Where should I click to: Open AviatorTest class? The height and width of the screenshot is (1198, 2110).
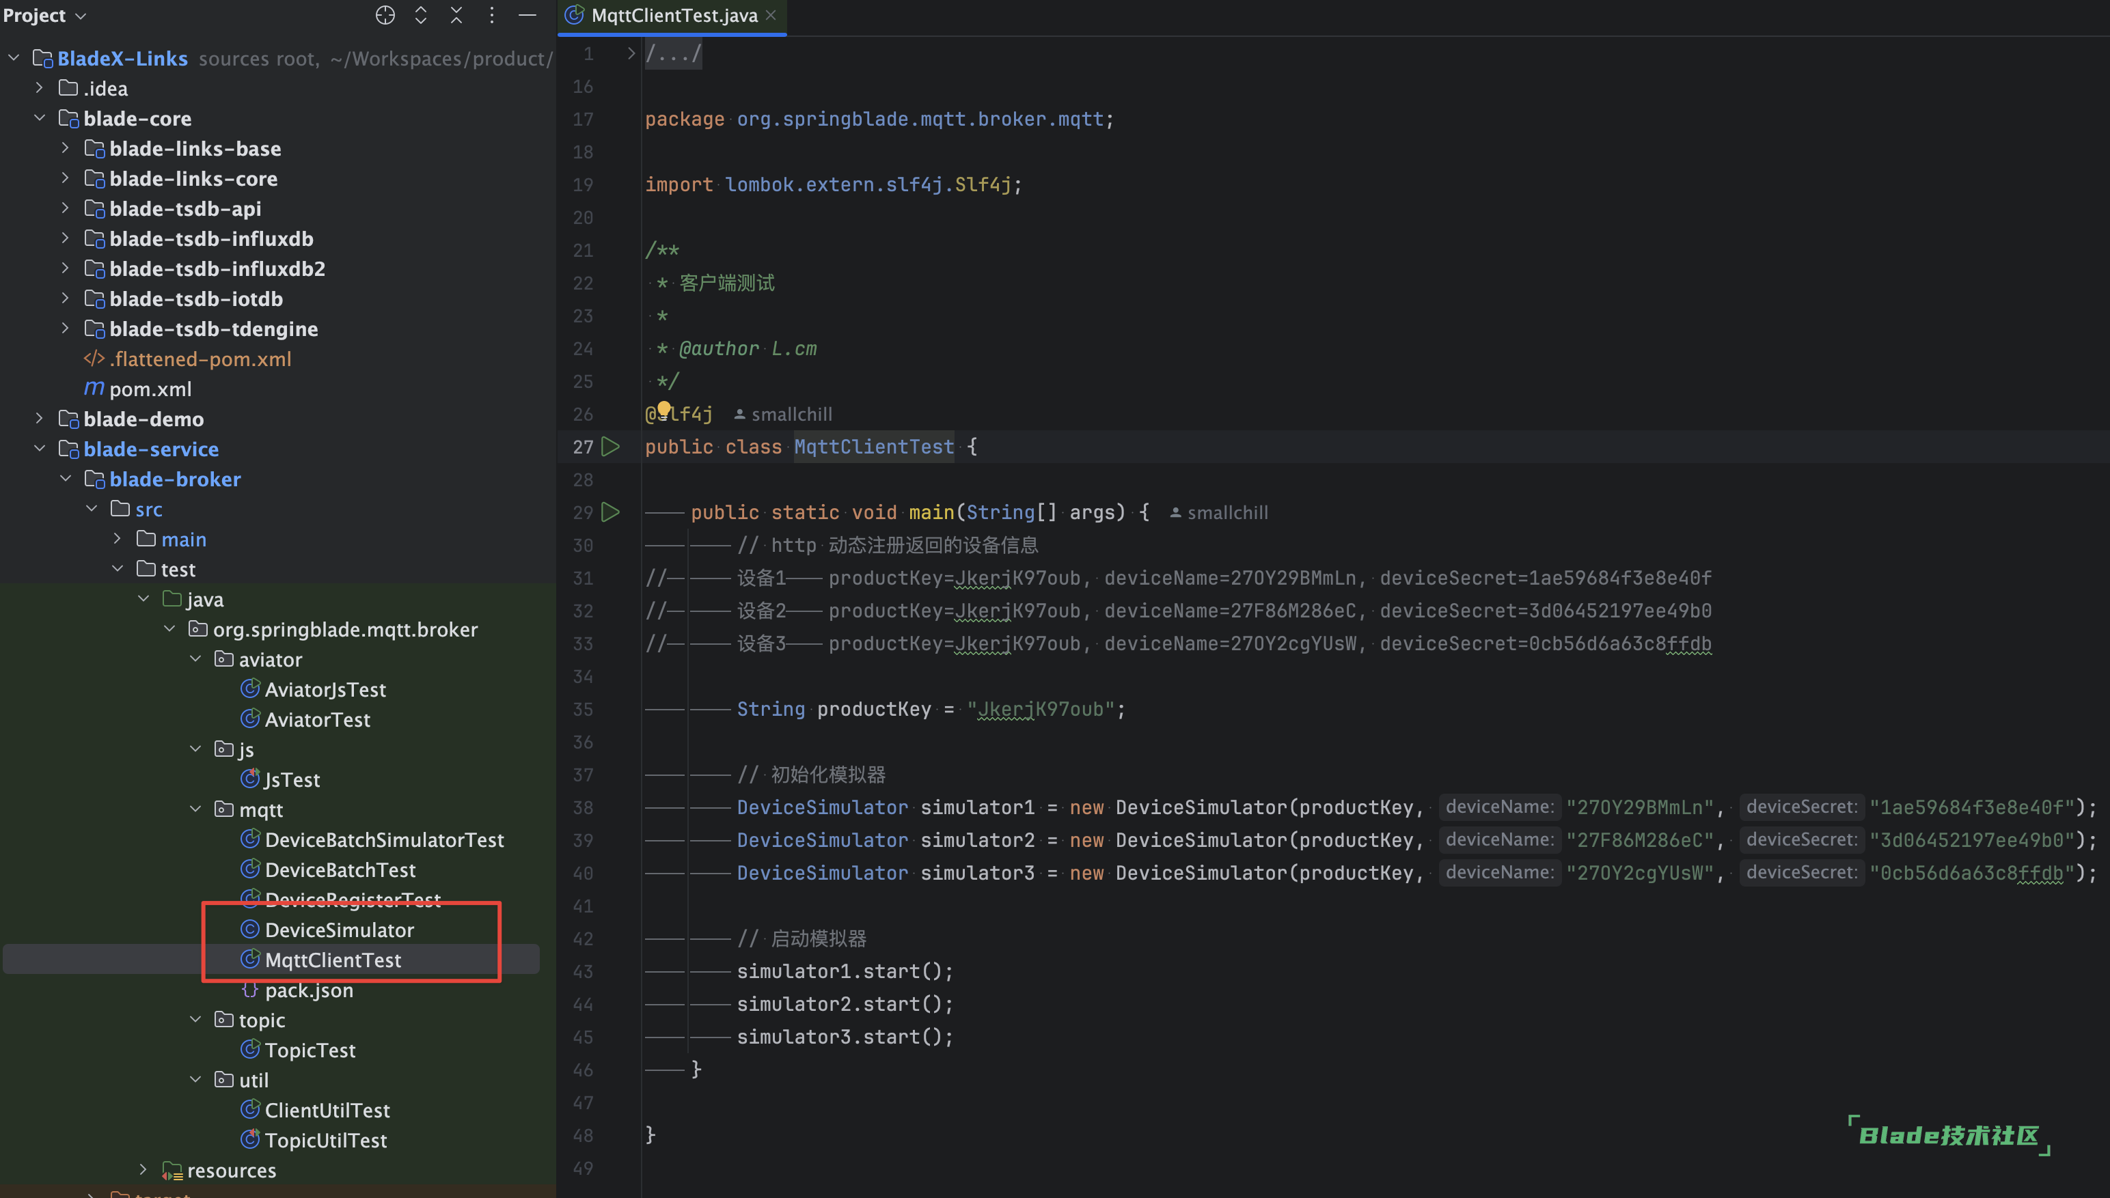coord(305,719)
